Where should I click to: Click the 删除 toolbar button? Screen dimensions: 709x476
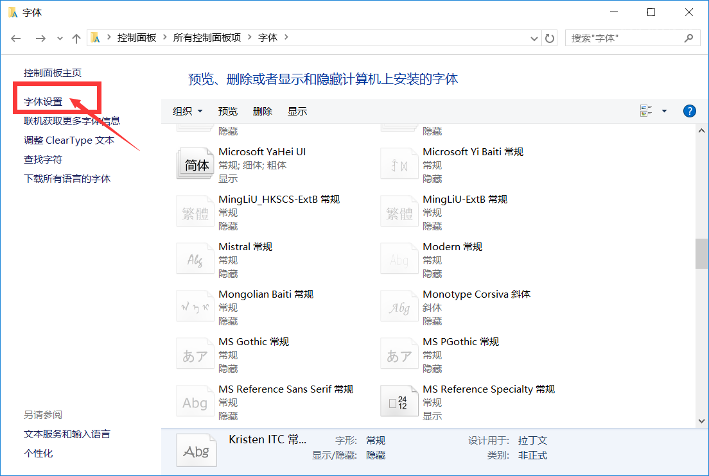263,111
